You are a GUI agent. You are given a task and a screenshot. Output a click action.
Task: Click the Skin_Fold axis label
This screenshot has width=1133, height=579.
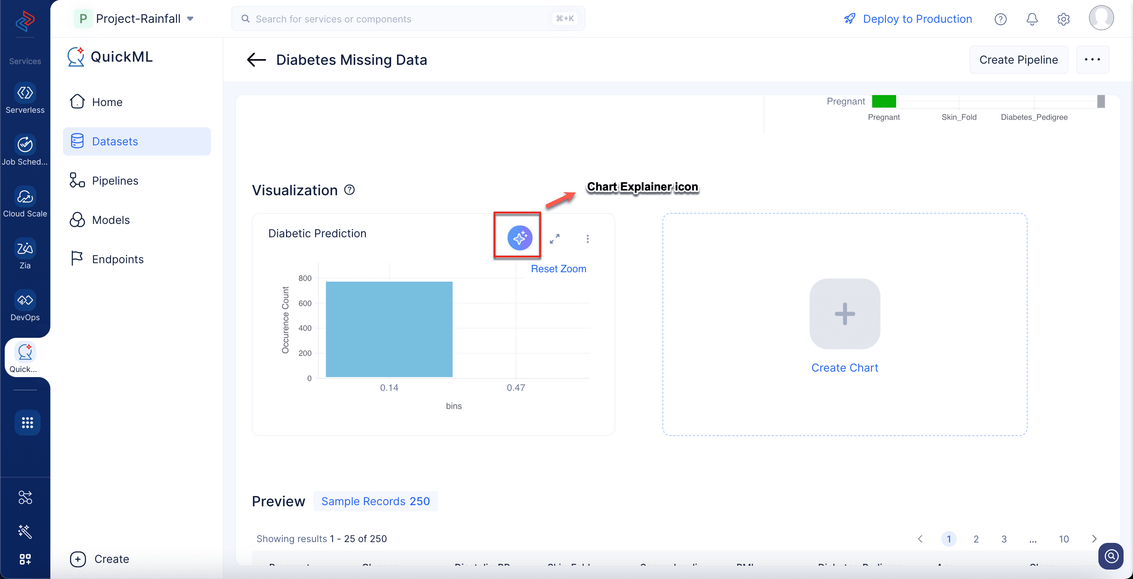click(x=959, y=117)
